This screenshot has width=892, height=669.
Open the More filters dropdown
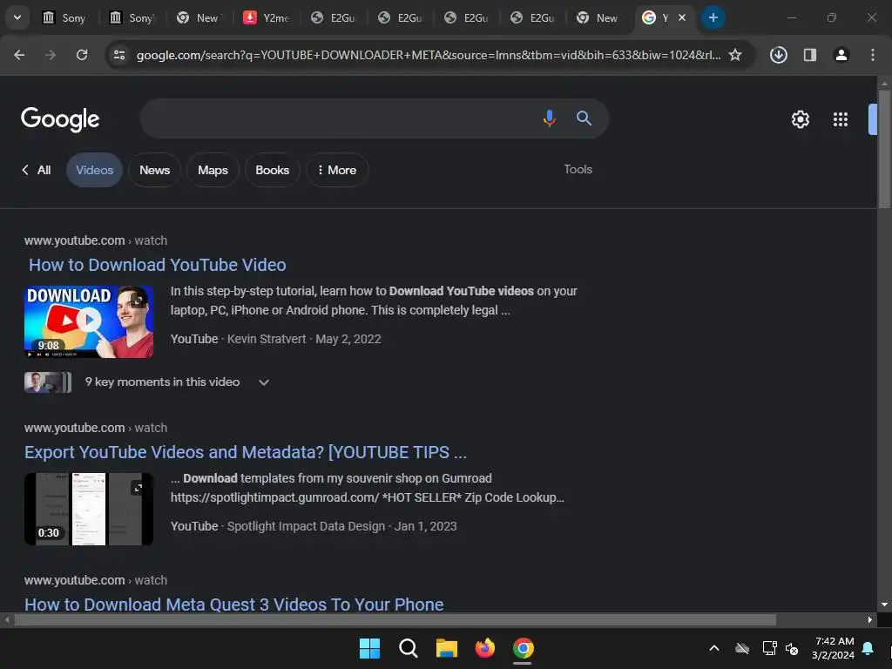point(337,170)
